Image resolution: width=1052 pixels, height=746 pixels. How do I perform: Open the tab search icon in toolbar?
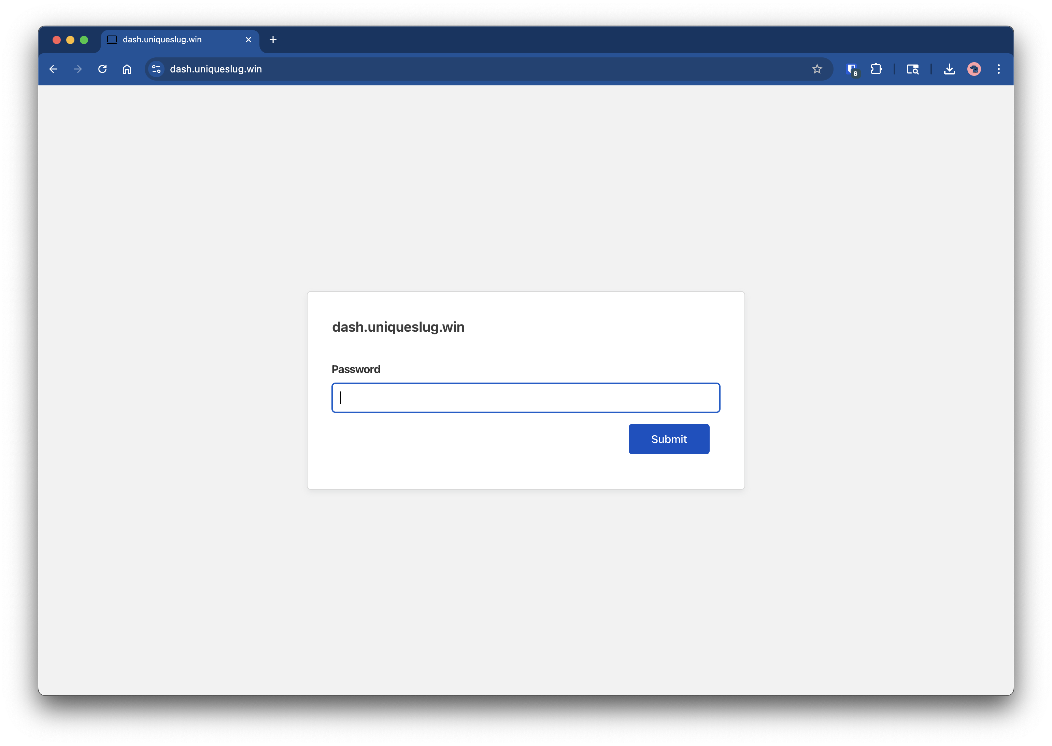pos(912,69)
